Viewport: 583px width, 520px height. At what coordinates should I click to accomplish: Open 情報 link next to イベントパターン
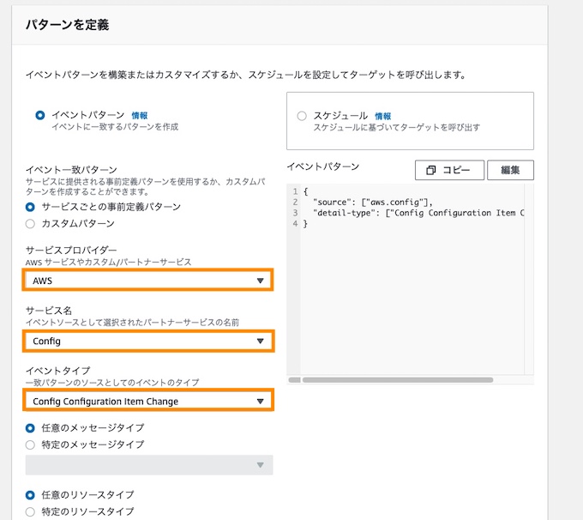(140, 115)
